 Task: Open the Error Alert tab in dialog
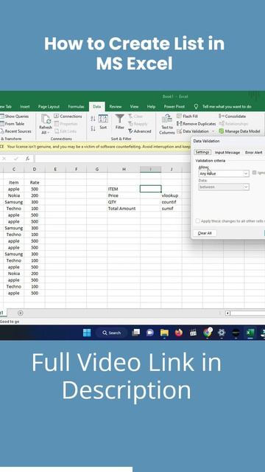click(x=254, y=153)
